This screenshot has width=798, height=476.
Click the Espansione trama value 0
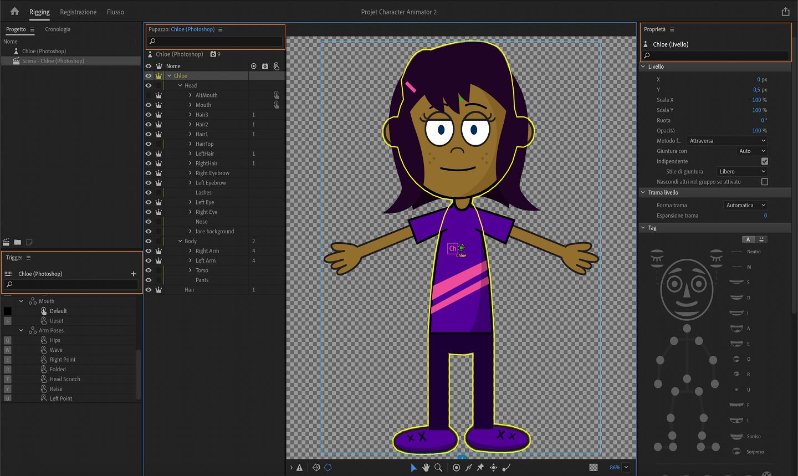pyautogui.click(x=765, y=216)
